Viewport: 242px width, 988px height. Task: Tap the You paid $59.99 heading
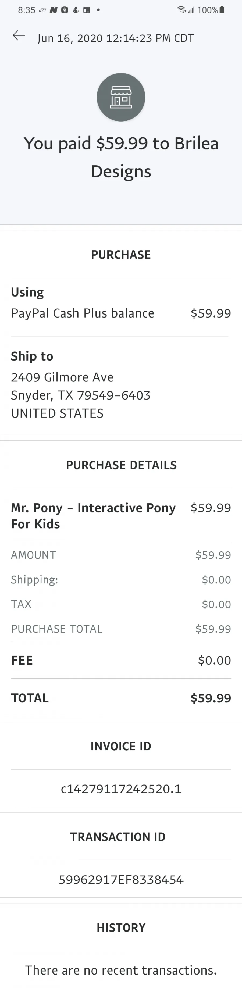121,157
